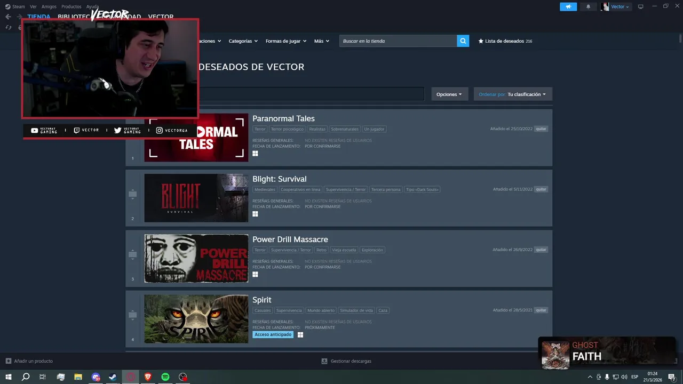Click the Windows icon beside Acceso anticipado

[300, 334]
